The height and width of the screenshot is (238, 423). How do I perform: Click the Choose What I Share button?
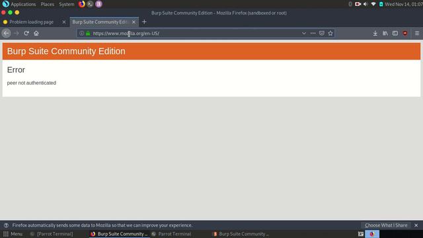pyautogui.click(x=386, y=225)
